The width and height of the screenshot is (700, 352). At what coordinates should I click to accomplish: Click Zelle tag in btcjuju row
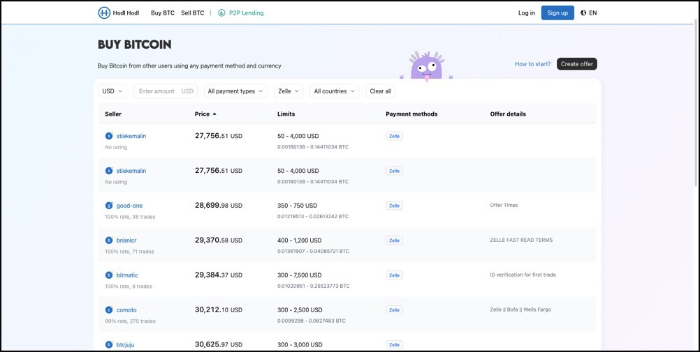(394, 344)
